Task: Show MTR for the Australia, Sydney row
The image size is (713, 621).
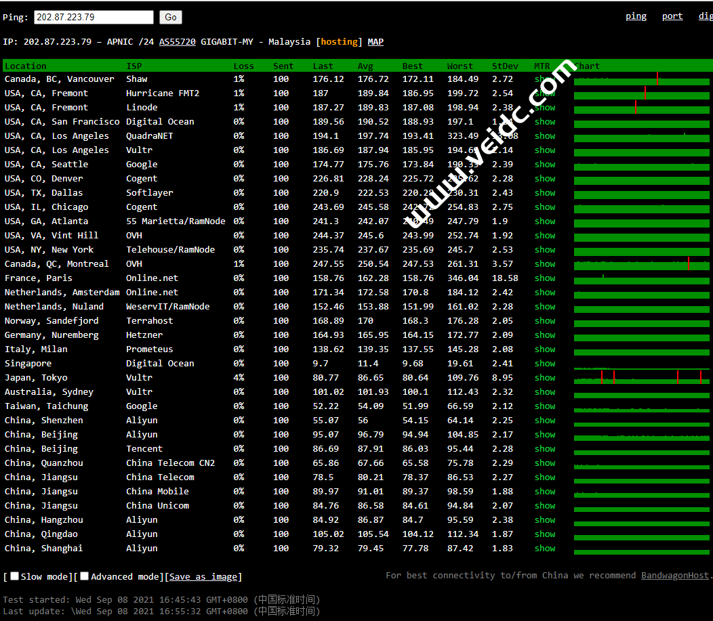Action: pyautogui.click(x=544, y=392)
